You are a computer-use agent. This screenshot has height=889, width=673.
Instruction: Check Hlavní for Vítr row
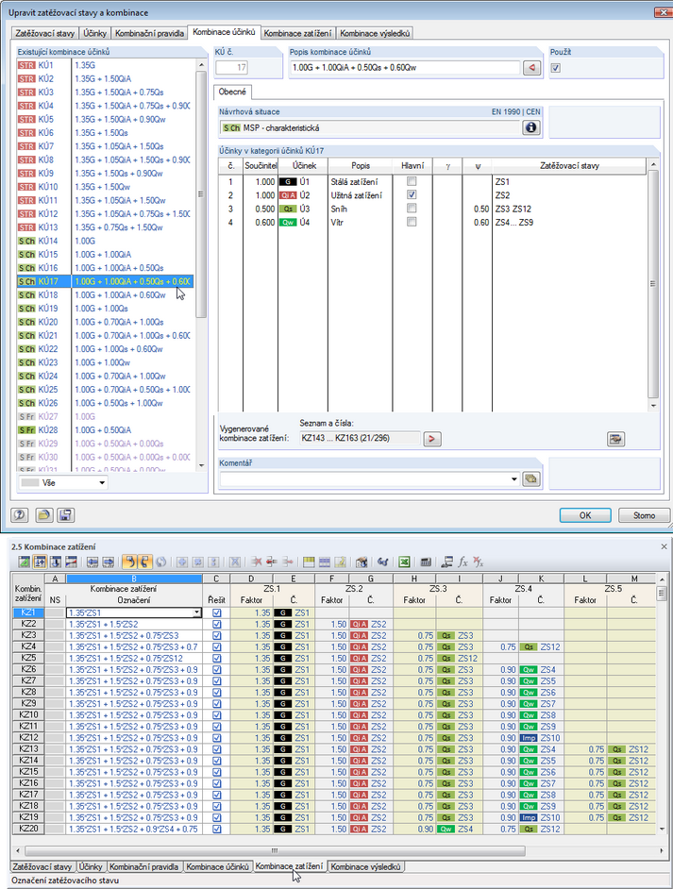(x=412, y=222)
